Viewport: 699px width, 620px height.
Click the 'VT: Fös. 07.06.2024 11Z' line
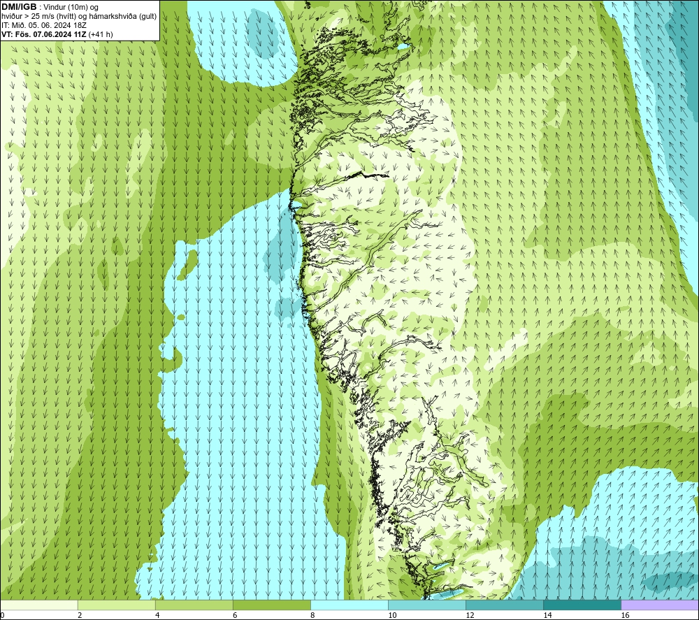(57, 34)
